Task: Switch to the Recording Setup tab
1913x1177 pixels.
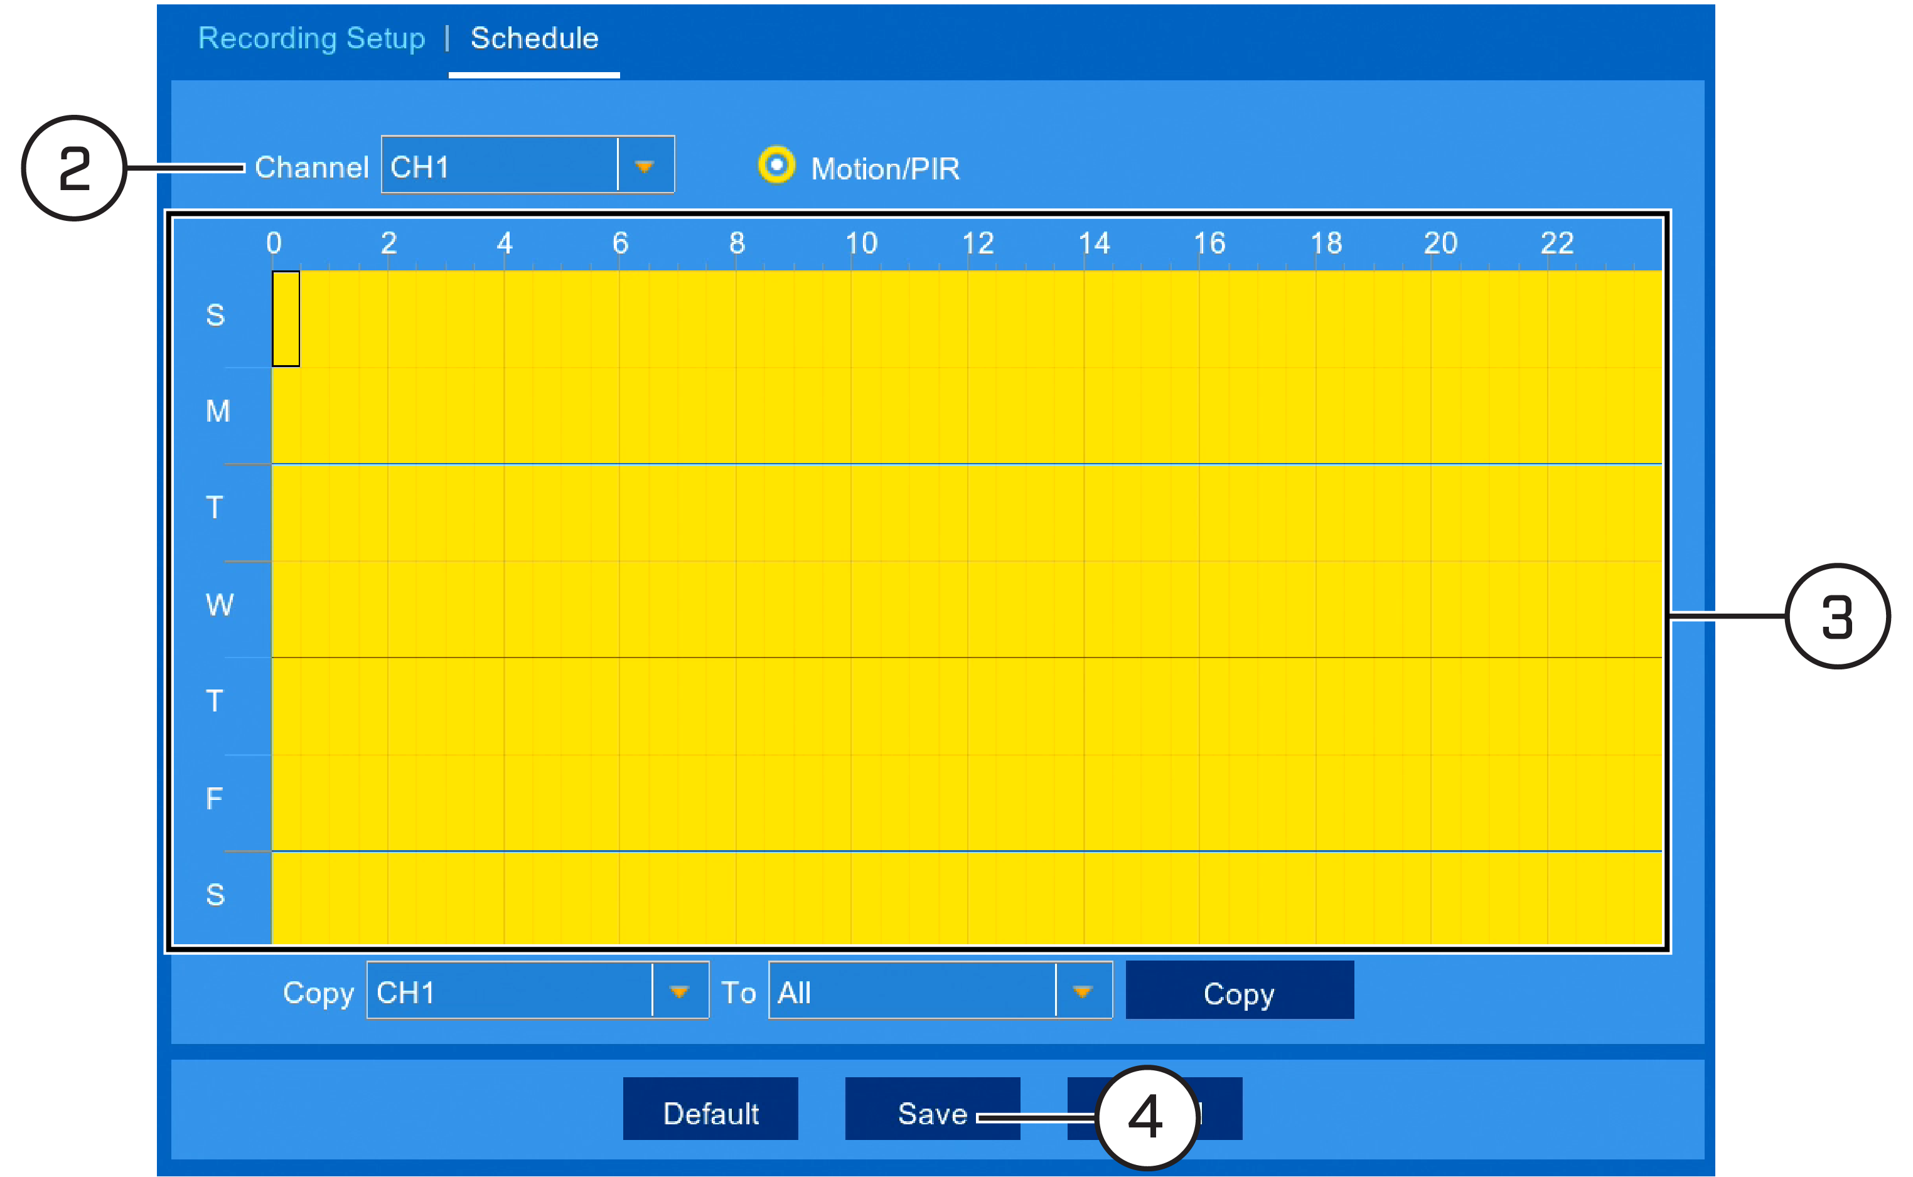Action: 311,38
